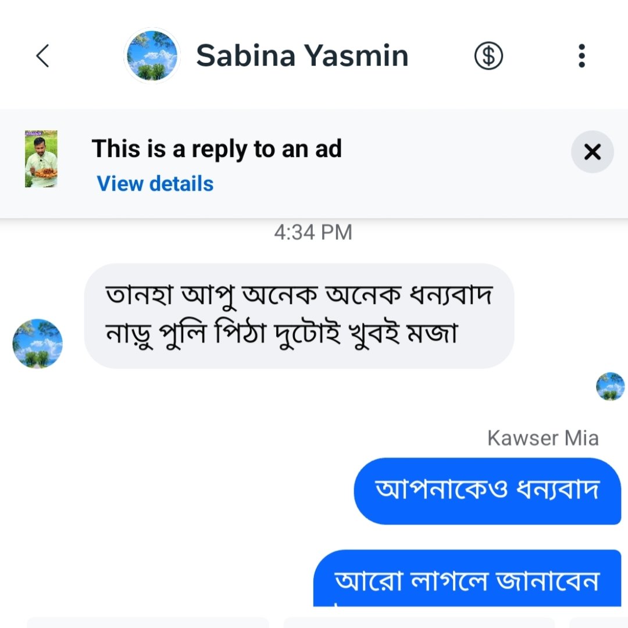Open Sabina Yasmin's profile picture in header

(x=152, y=56)
